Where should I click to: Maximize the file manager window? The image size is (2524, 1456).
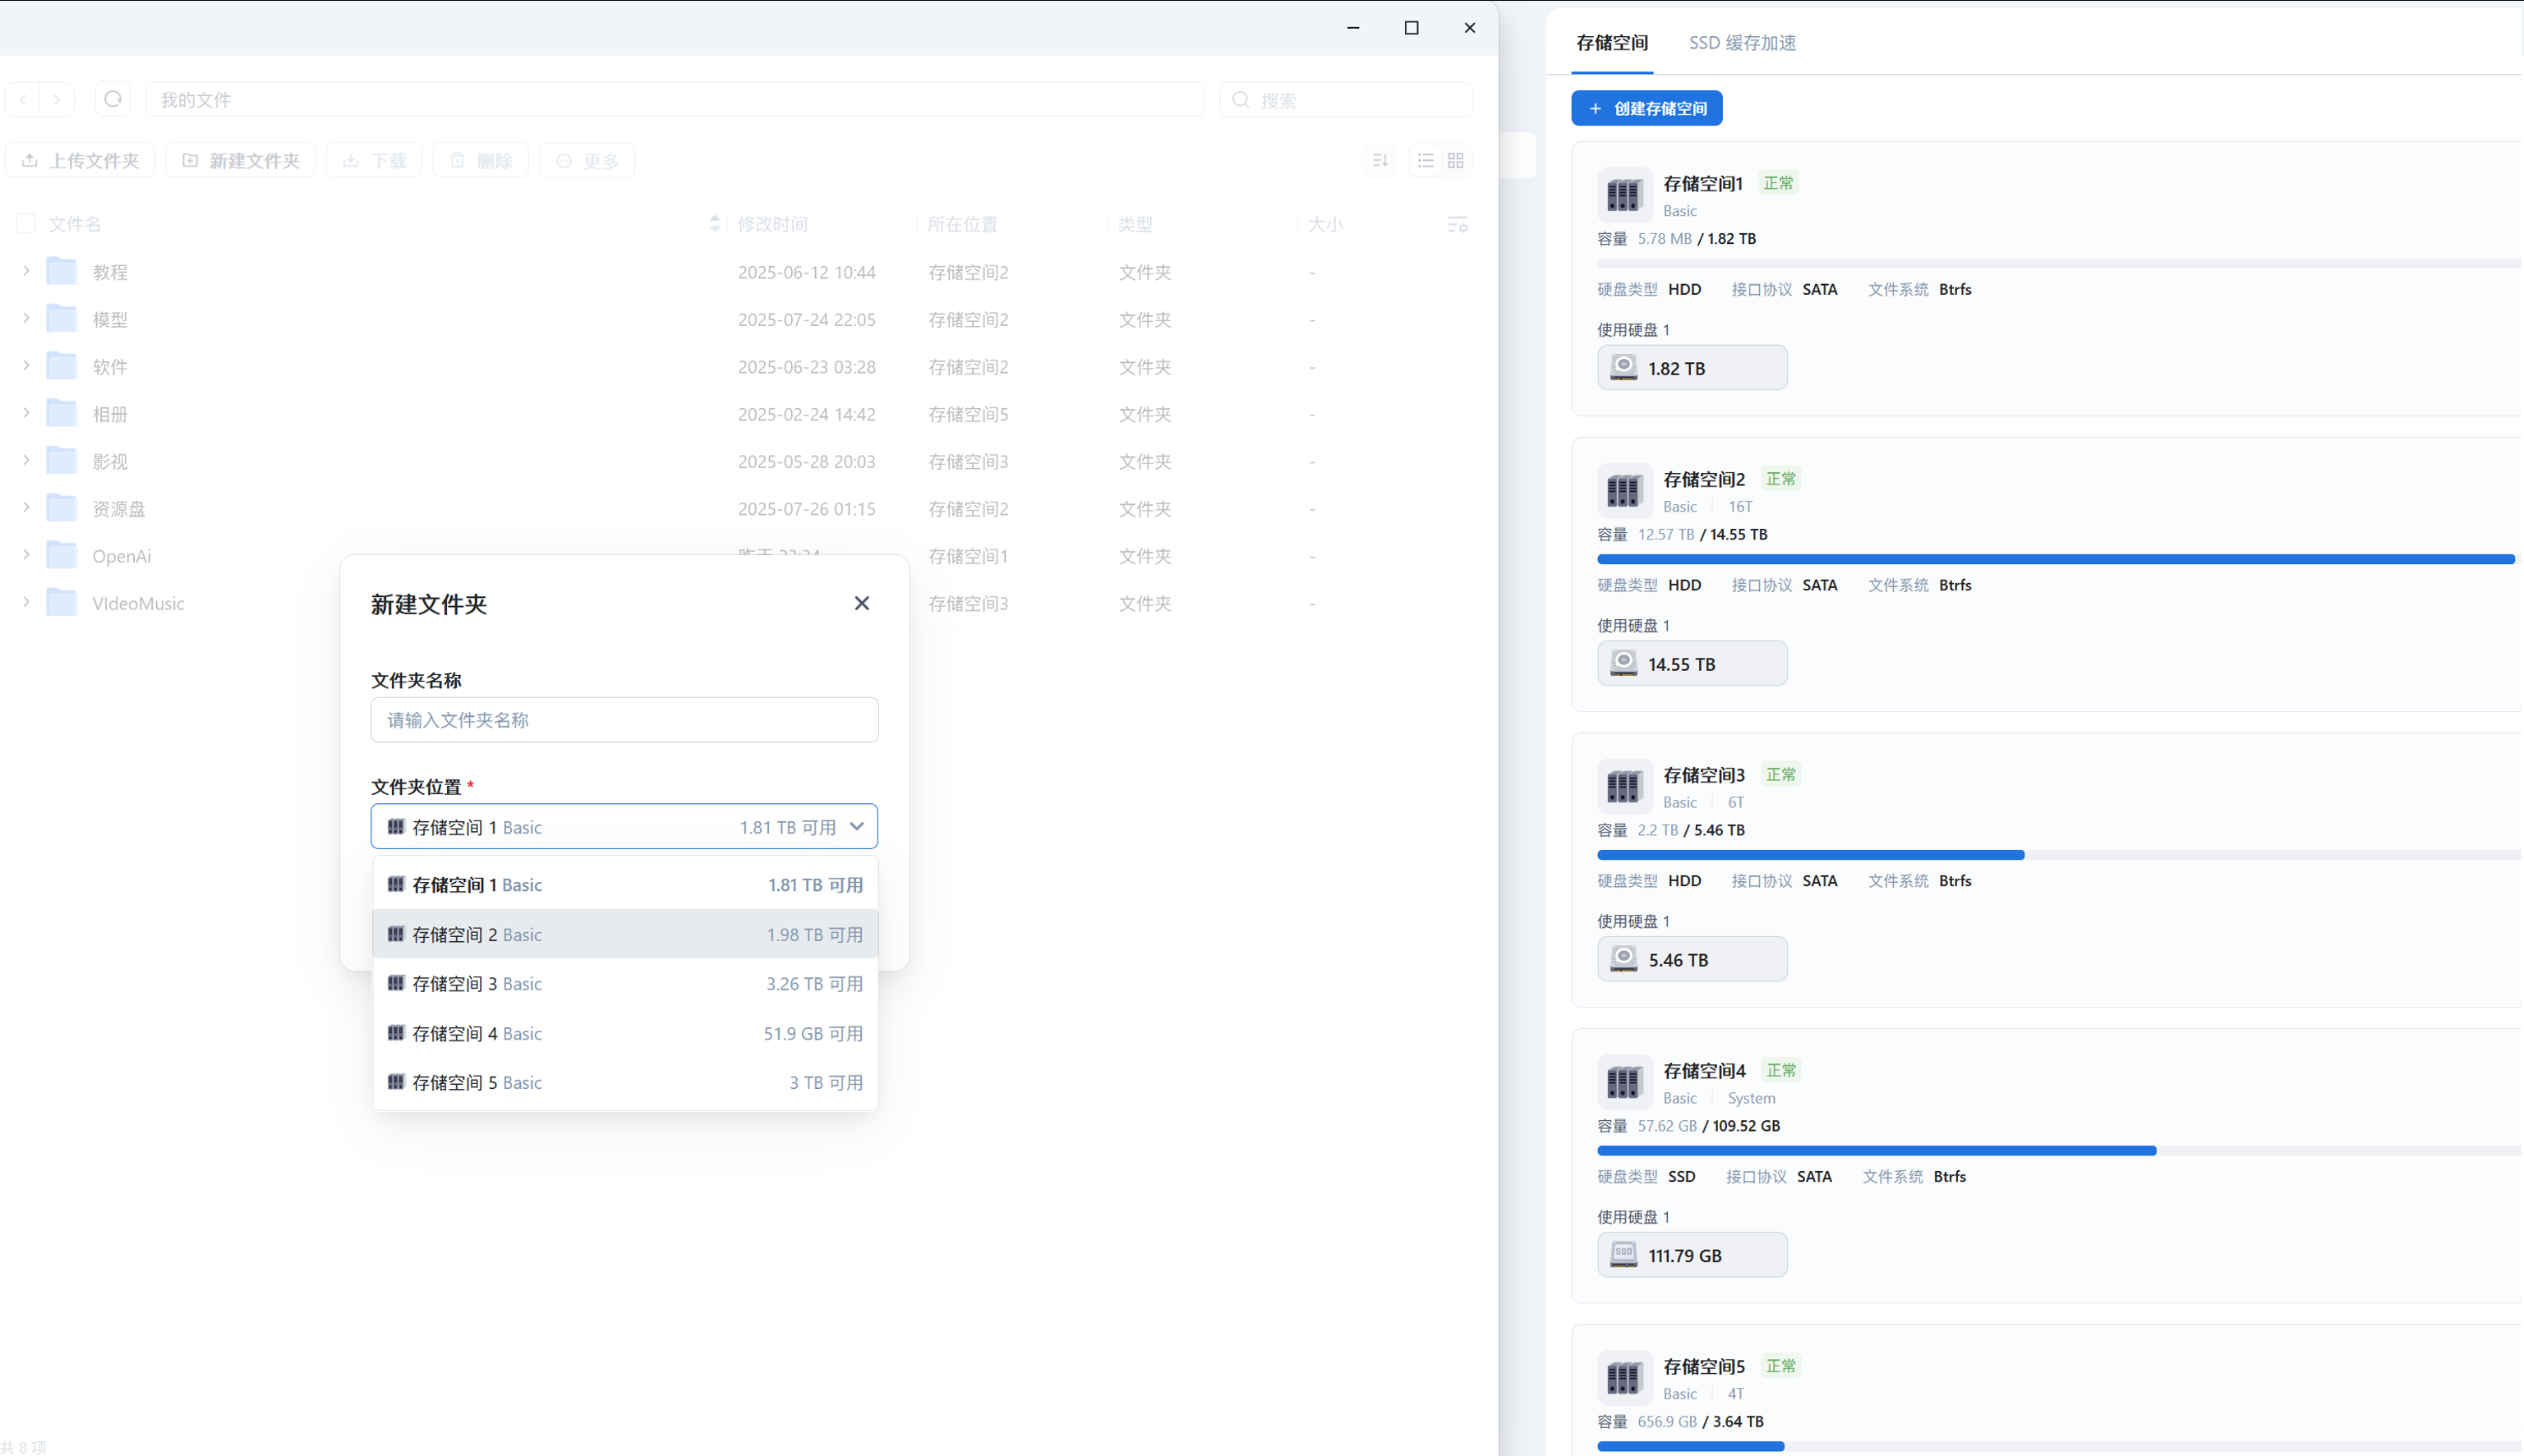pyautogui.click(x=1412, y=28)
